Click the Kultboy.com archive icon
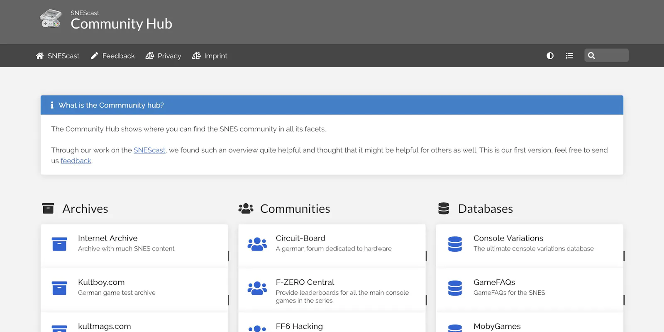 [59, 288]
